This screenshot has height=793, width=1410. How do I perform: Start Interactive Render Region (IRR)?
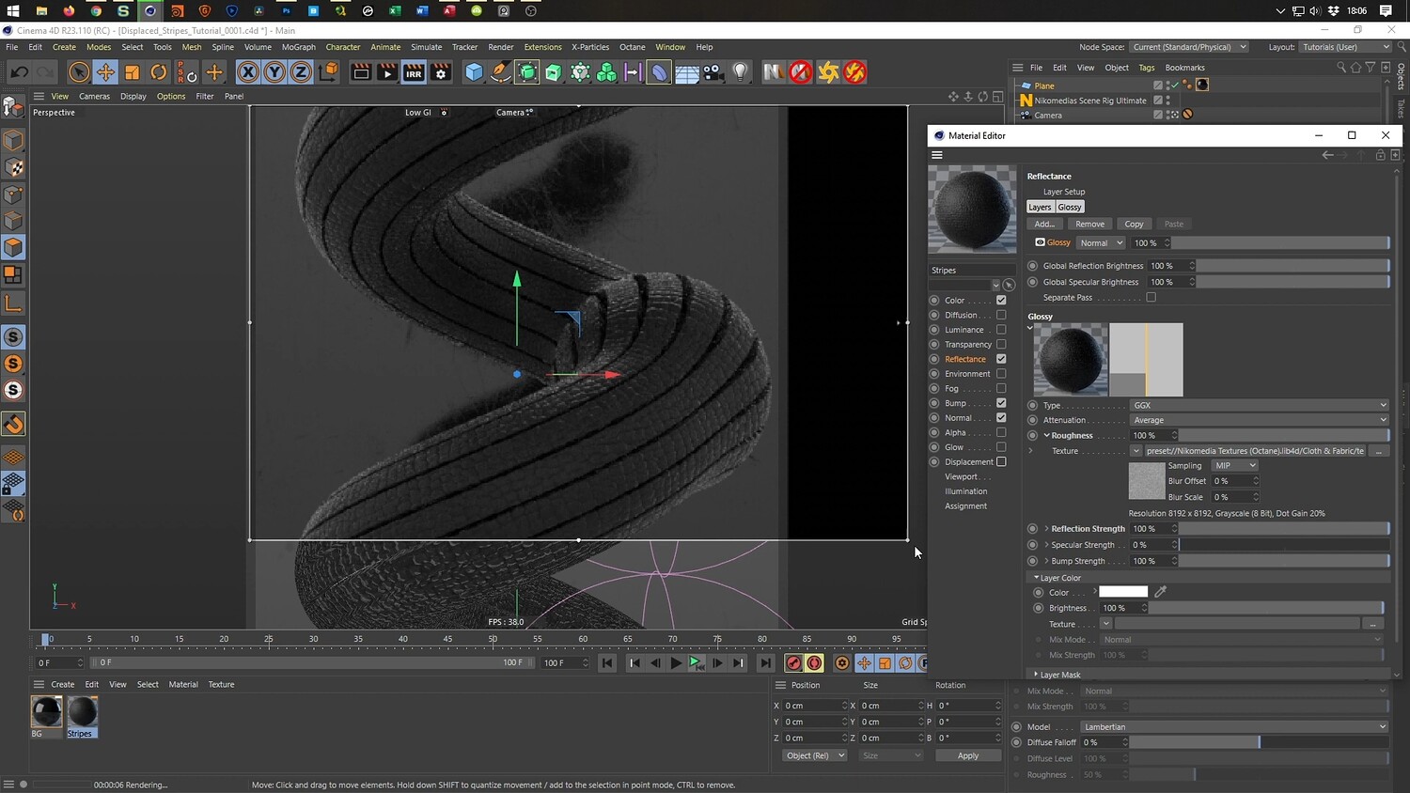[414, 72]
